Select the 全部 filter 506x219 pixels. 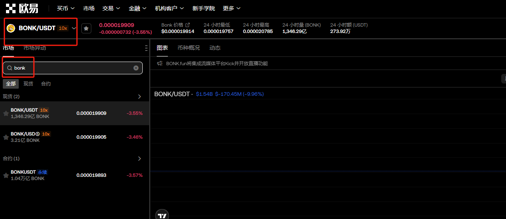click(x=11, y=84)
